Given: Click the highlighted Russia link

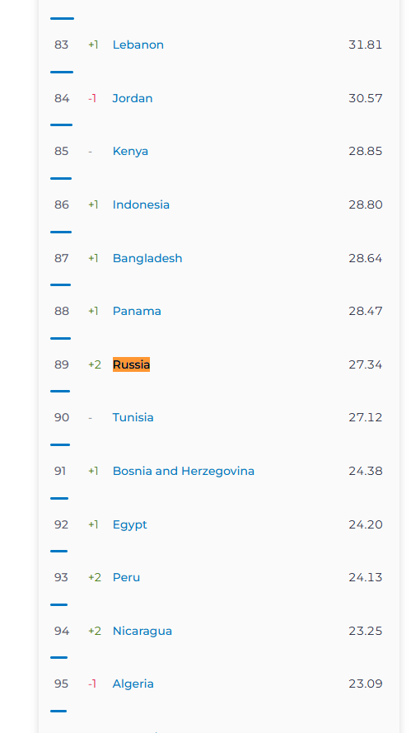Looking at the screenshot, I should 131,364.
